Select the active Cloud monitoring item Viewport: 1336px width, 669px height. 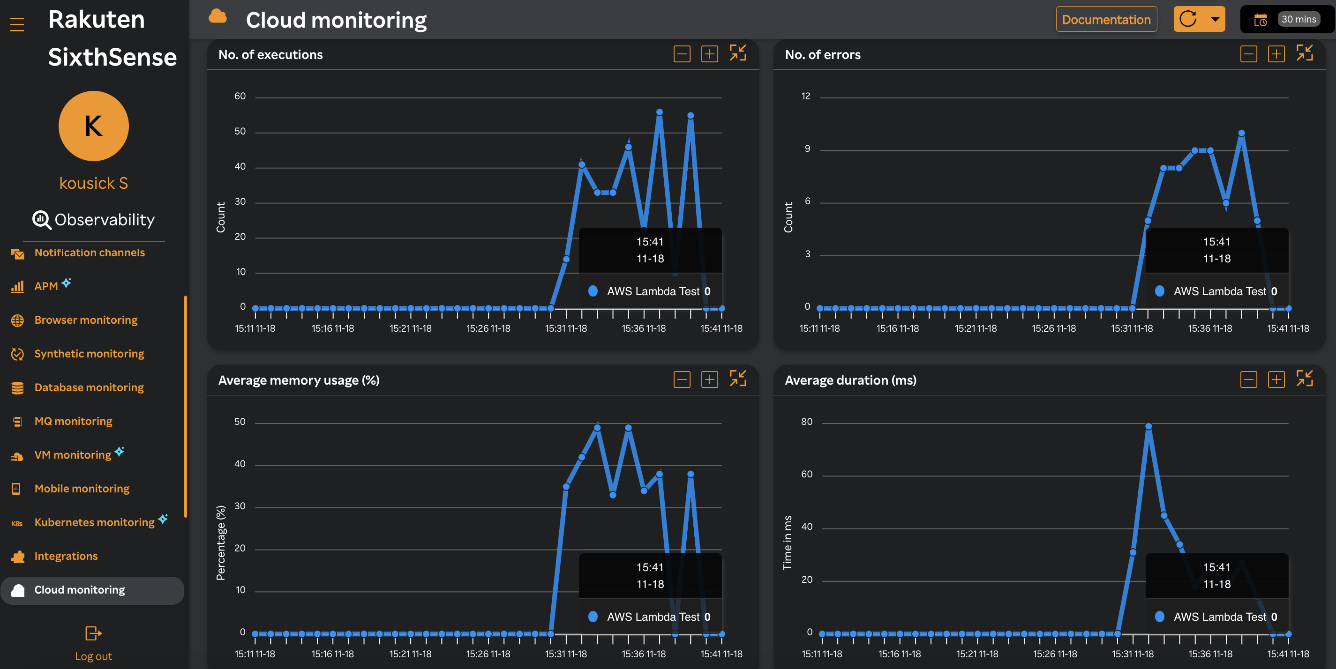tap(92, 590)
